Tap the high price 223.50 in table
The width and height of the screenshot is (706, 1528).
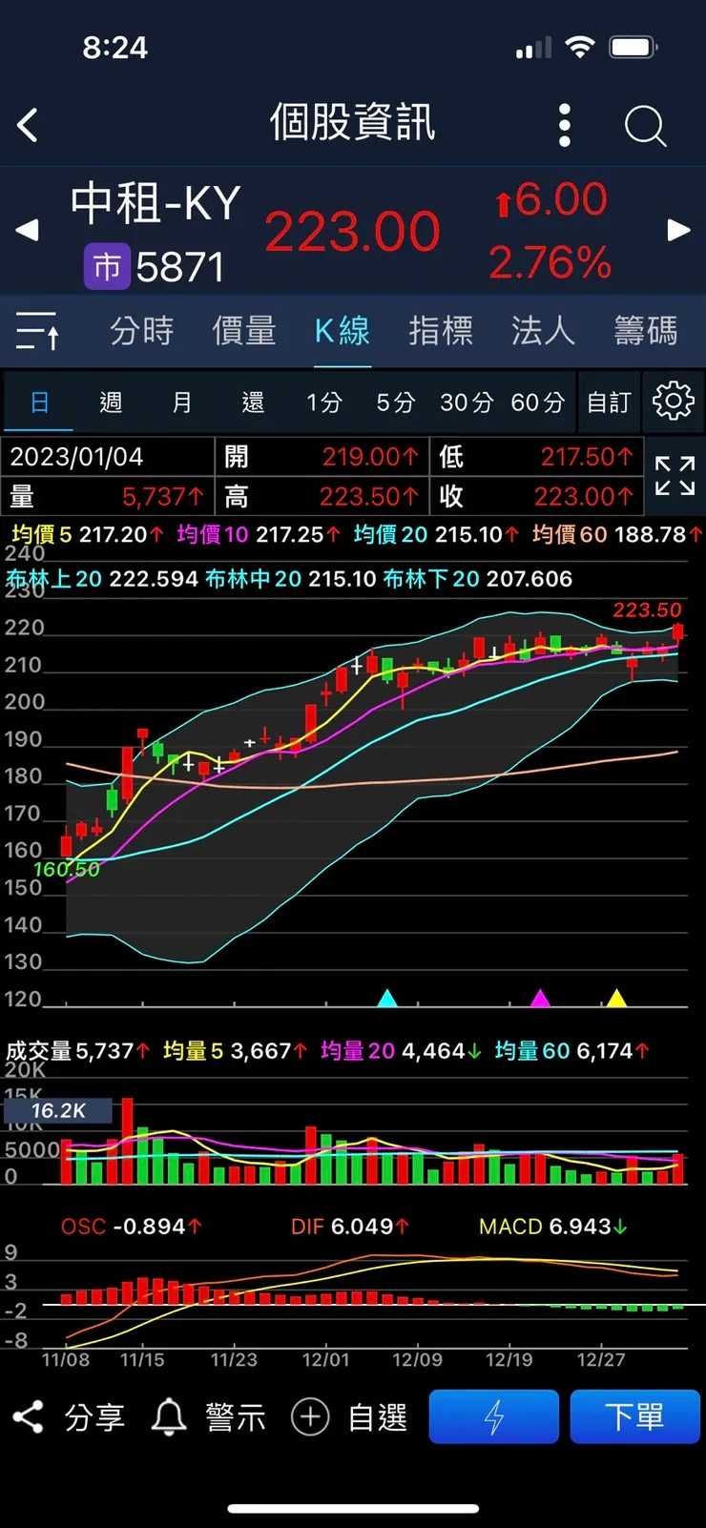point(368,496)
